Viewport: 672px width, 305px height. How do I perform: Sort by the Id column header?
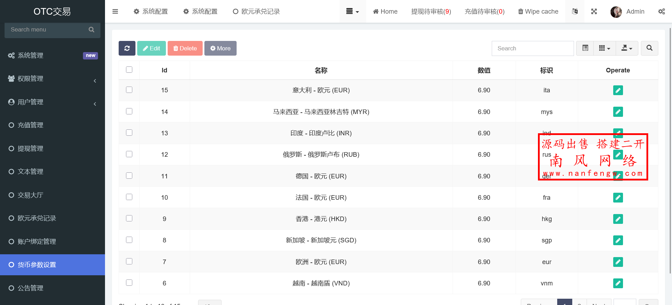pyautogui.click(x=164, y=70)
